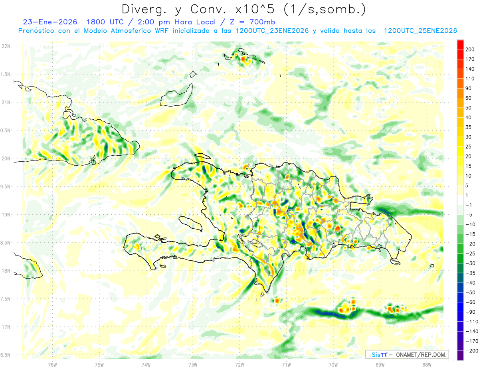
Task: Click the '-40' colorbar label
Action: point(471,283)
